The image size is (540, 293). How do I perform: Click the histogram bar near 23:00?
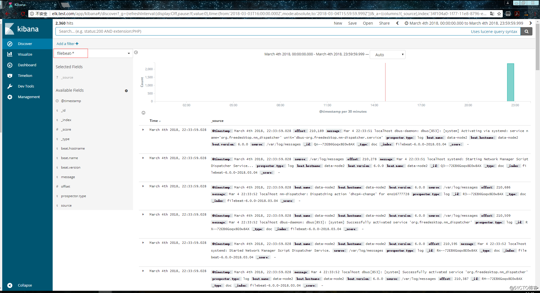click(511, 82)
